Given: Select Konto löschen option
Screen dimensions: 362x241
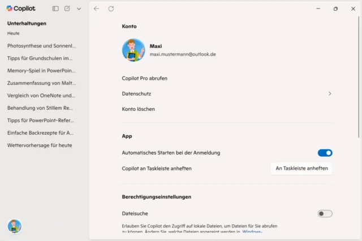Looking at the screenshot, I should coord(139,109).
